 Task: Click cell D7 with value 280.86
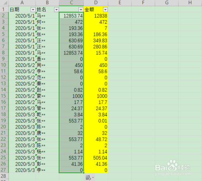click(96, 47)
